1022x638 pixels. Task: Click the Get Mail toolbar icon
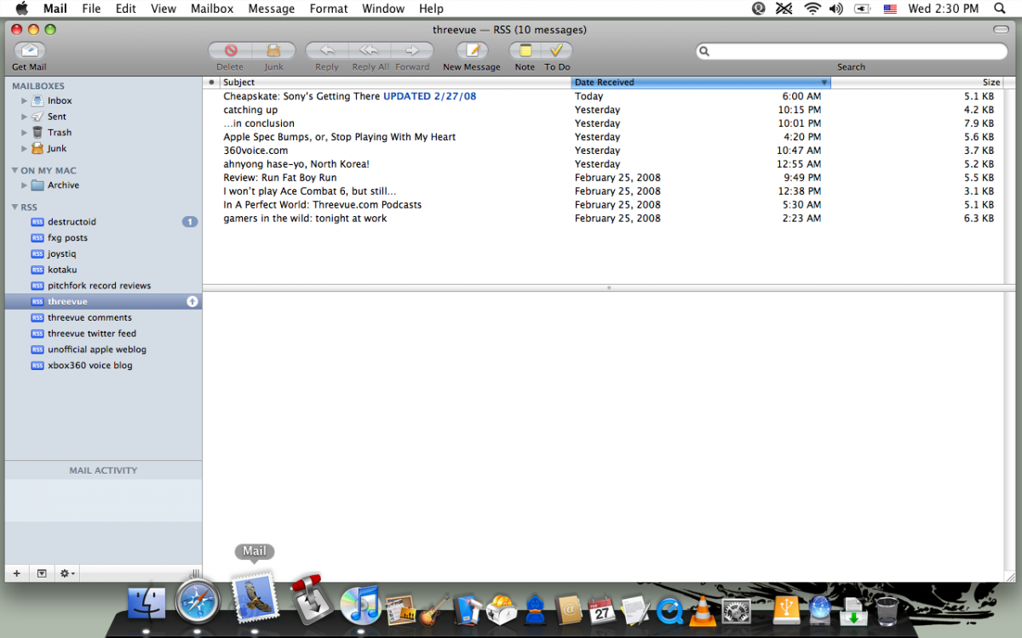[x=30, y=51]
